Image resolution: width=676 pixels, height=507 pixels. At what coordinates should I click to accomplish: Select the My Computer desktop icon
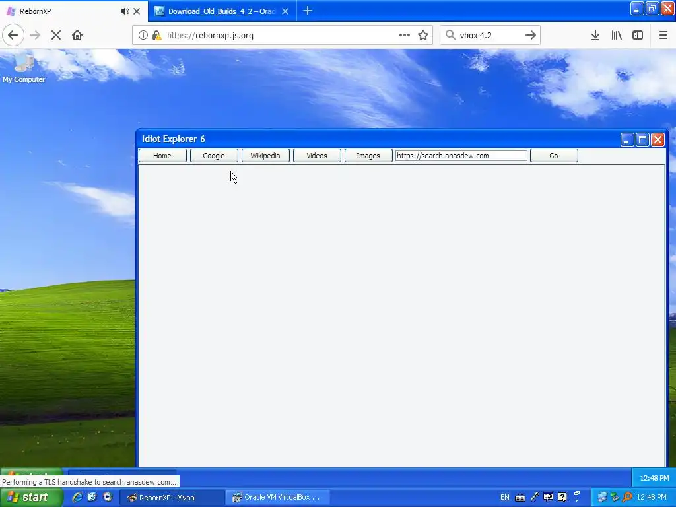(x=24, y=68)
